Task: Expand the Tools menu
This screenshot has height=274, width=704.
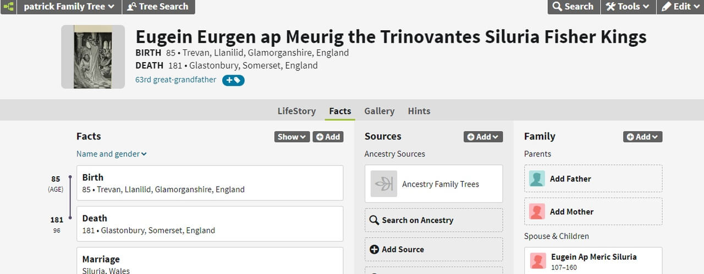Action: 628,7
